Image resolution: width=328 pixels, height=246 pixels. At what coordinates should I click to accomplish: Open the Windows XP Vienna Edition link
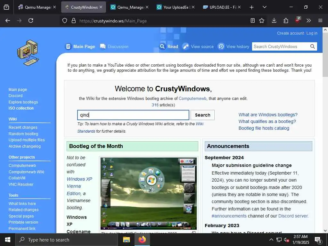(79, 186)
